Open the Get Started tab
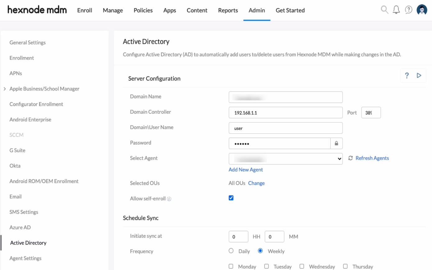The width and height of the screenshot is (432, 270). point(290,10)
